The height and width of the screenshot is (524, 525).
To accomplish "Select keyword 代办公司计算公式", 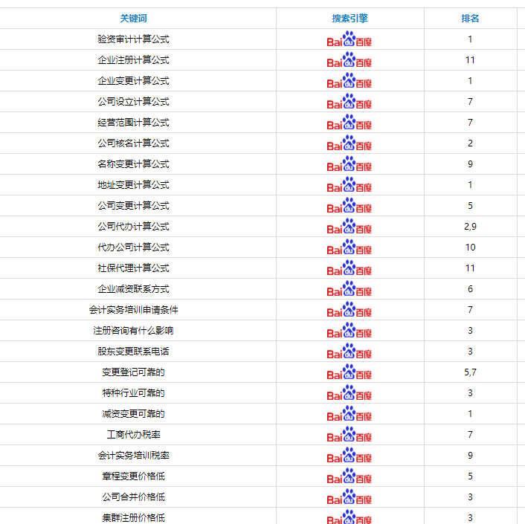I will click(133, 248).
